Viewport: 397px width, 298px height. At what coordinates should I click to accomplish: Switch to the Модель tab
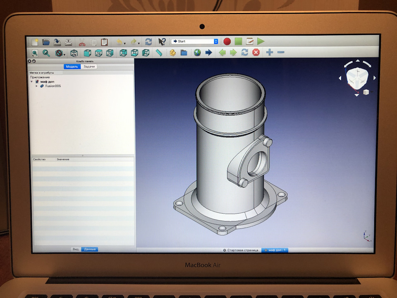coord(72,67)
